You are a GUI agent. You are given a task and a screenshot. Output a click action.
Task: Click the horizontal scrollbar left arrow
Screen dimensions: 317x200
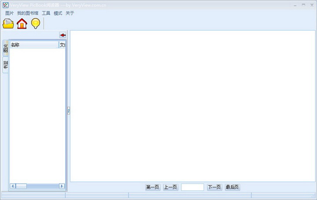click(x=13, y=186)
